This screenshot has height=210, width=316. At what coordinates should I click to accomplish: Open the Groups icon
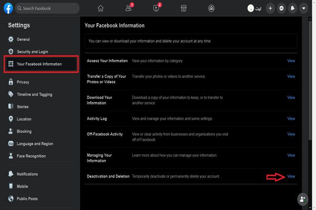click(211, 8)
